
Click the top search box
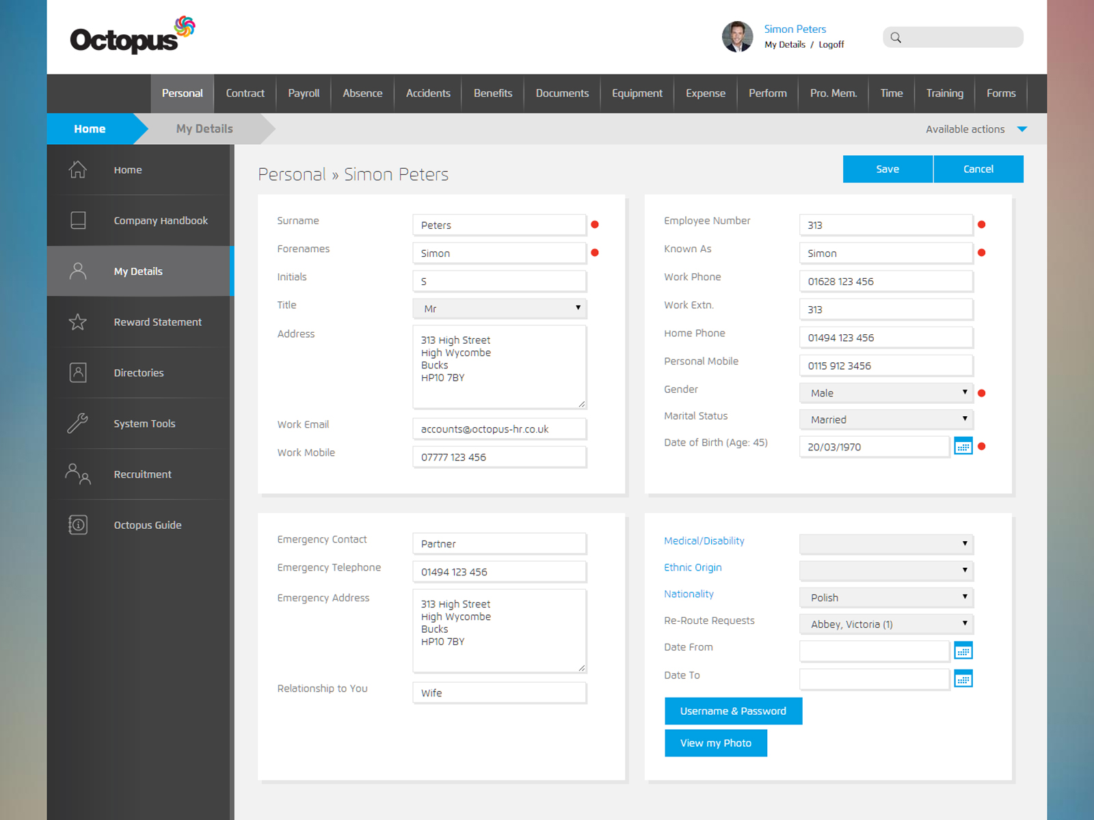tap(953, 38)
